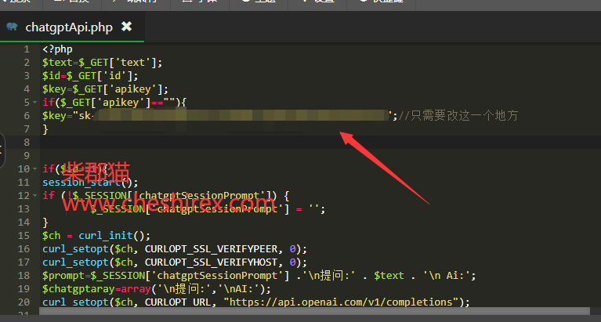Collapse the code block at line 5
This screenshot has height=322, width=601.
pos(35,103)
